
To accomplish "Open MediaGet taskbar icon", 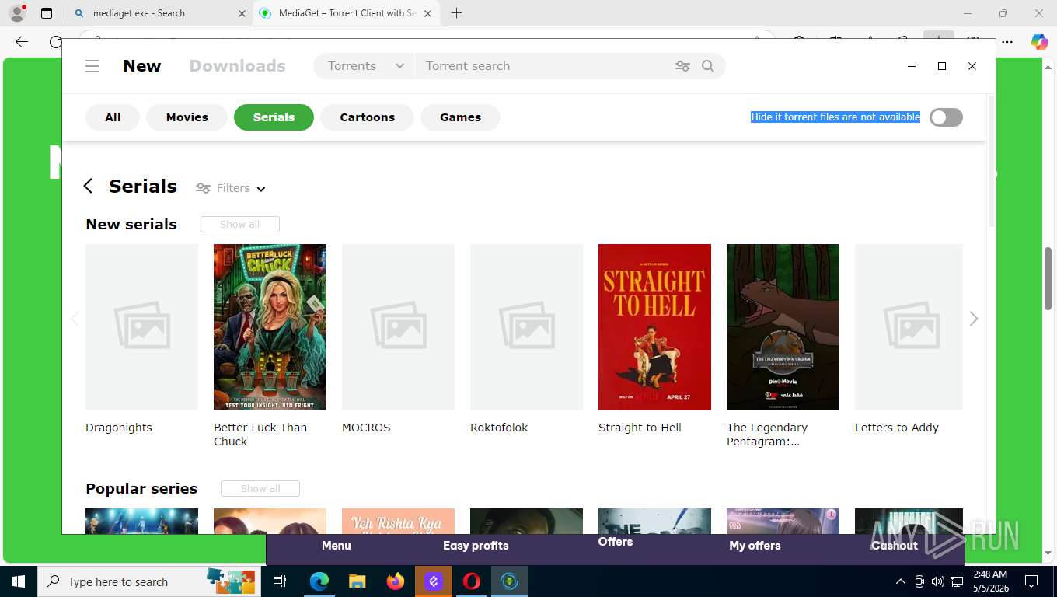I will (x=510, y=581).
